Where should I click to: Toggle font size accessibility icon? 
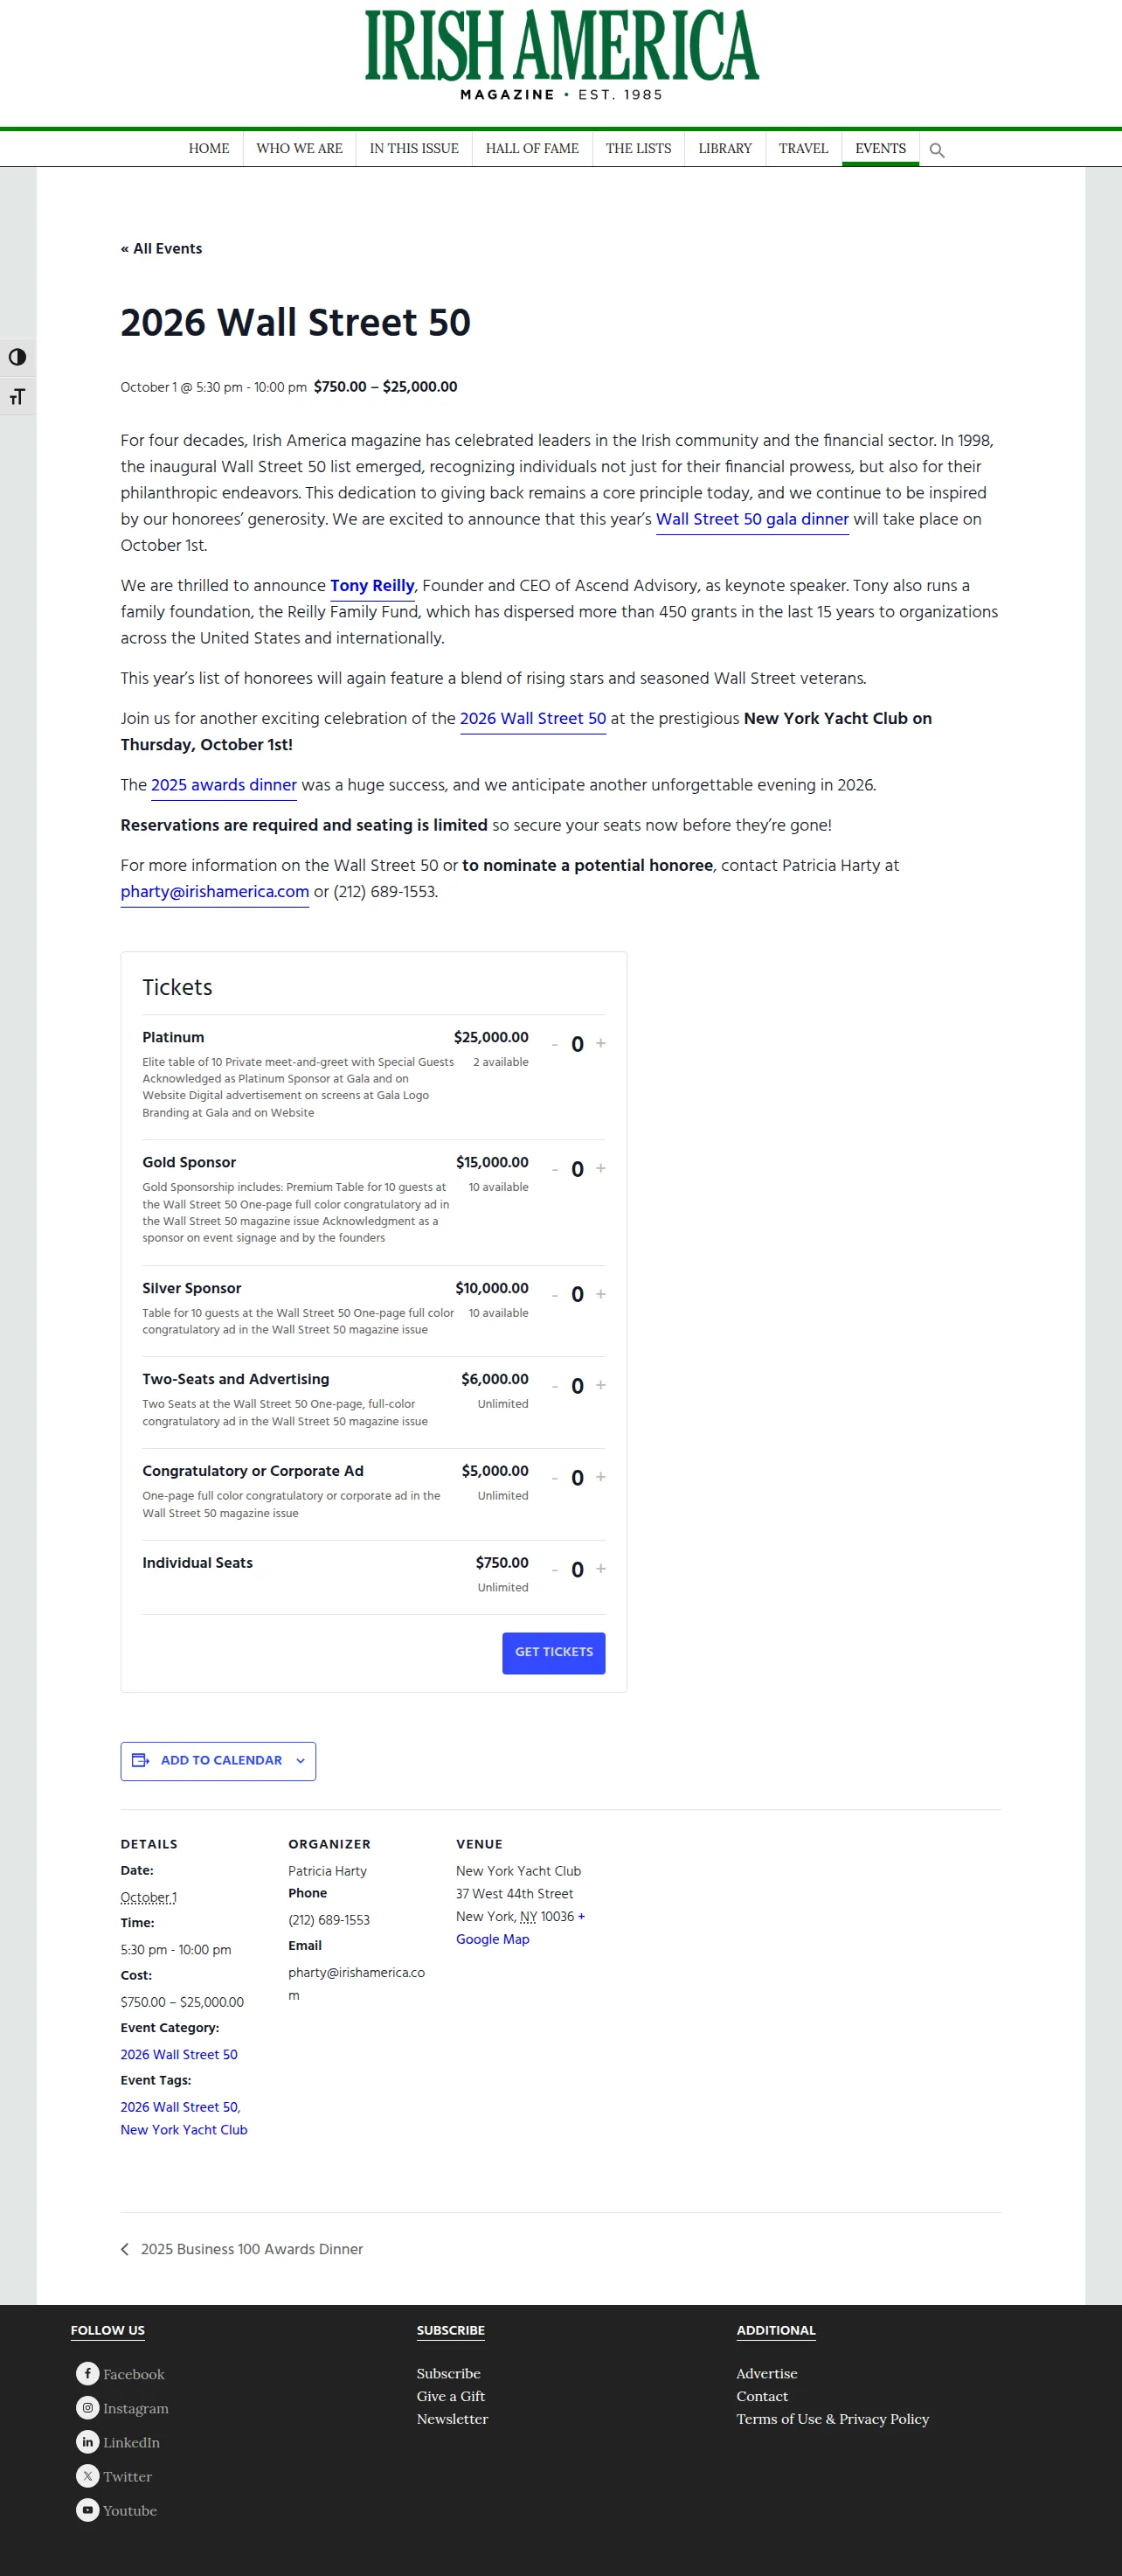(x=18, y=396)
